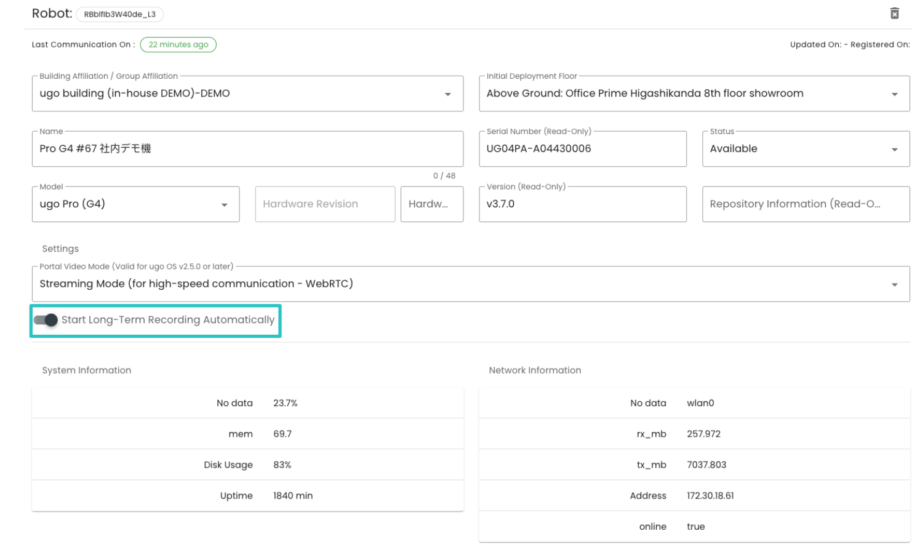Viewport: 920px width, 547px height.
Task: Click the 23.7% value in System Information
Action: pyautogui.click(x=286, y=403)
